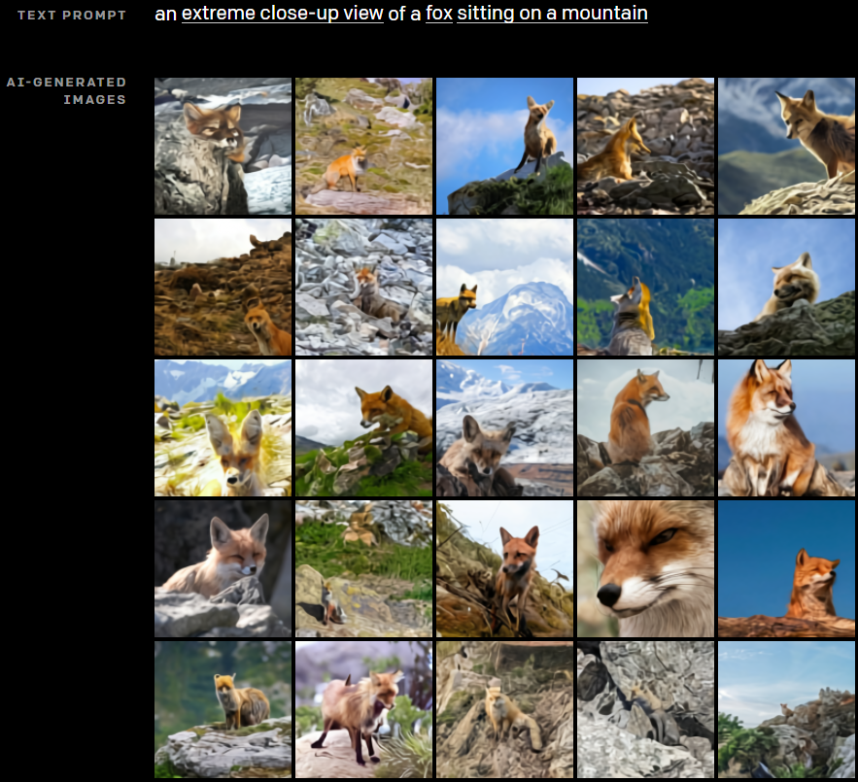Click the AI-GENERATED IMAGES label
This screenshot has width=858, height=782.
tap(67, 90)
